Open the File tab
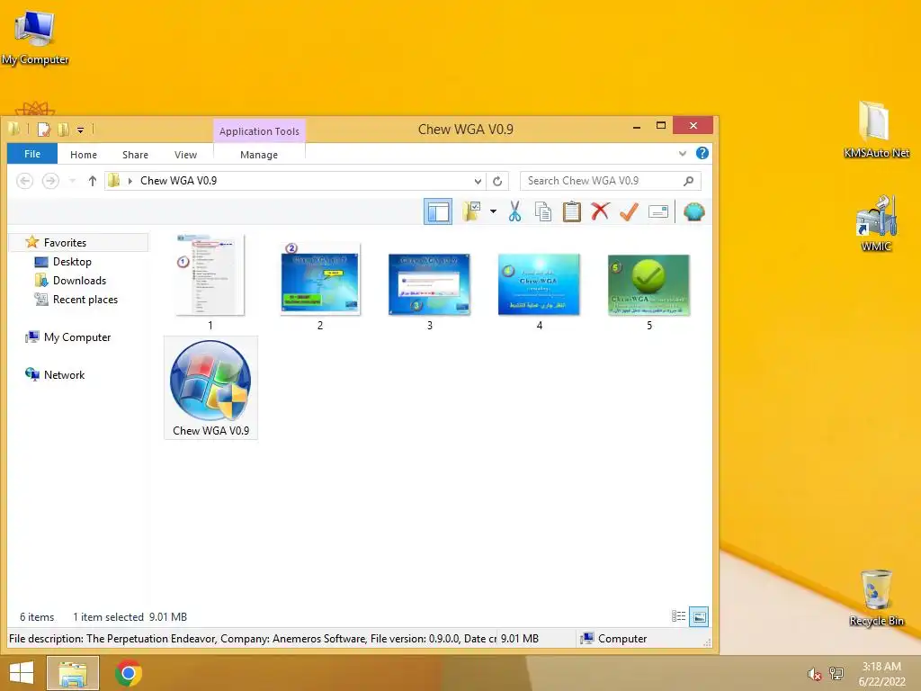This screenshot has height=691, width=921. 32,154
